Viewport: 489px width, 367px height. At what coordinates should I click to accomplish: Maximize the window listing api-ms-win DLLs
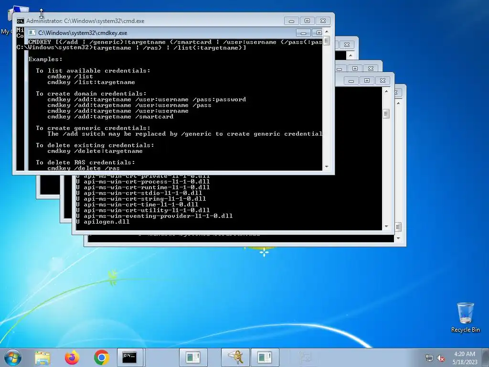click(367, 80)
